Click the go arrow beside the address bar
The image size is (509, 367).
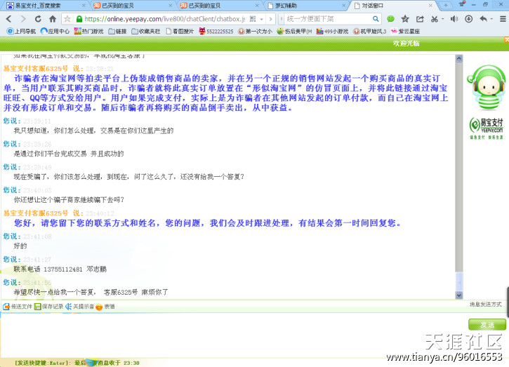click(270, 19)
